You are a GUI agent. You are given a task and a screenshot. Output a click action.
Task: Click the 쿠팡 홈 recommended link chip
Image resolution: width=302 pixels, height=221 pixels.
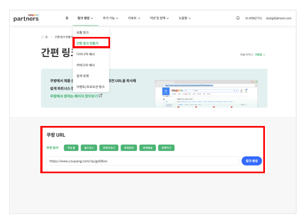(71, 148)
